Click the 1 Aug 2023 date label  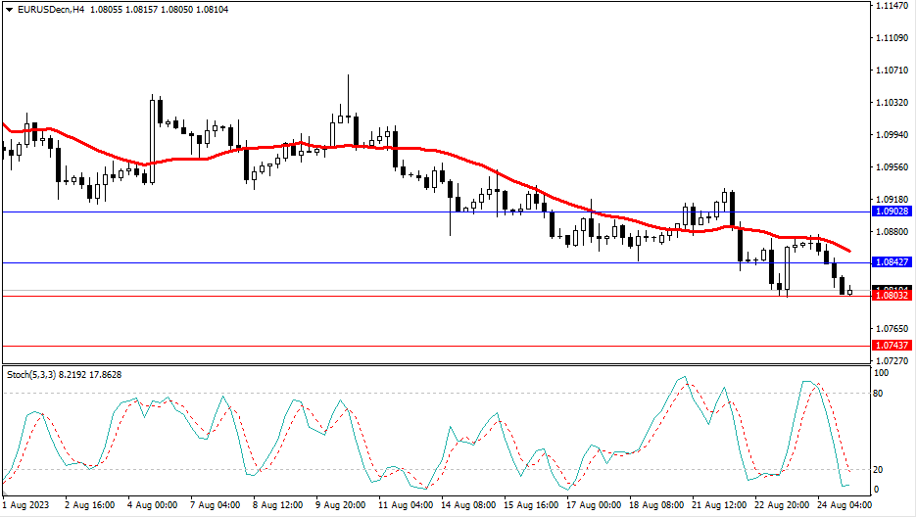click(x=24, y=506)
